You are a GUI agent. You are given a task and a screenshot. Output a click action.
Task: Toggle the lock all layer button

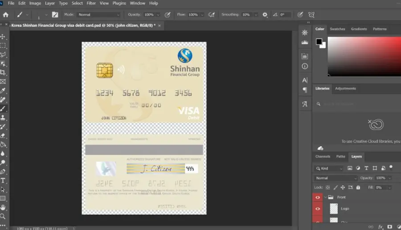coord(358,188)
